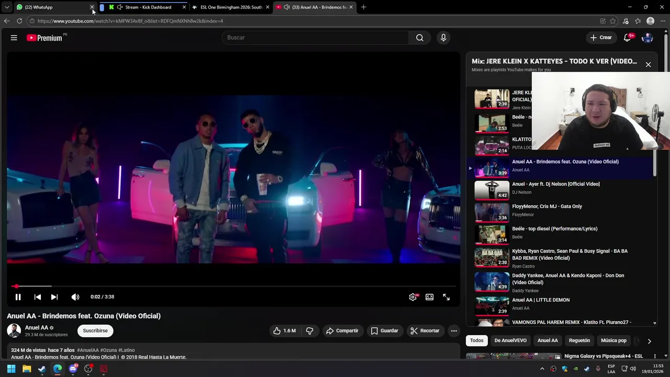Open options for Nigma Galaxy vs Pipsqueak video

(654, 356)
